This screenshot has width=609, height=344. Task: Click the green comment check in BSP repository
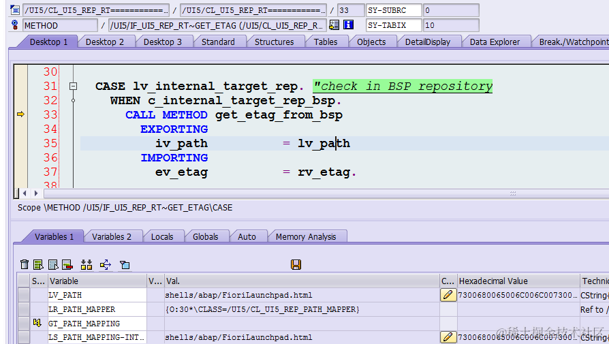click(403, 86)
